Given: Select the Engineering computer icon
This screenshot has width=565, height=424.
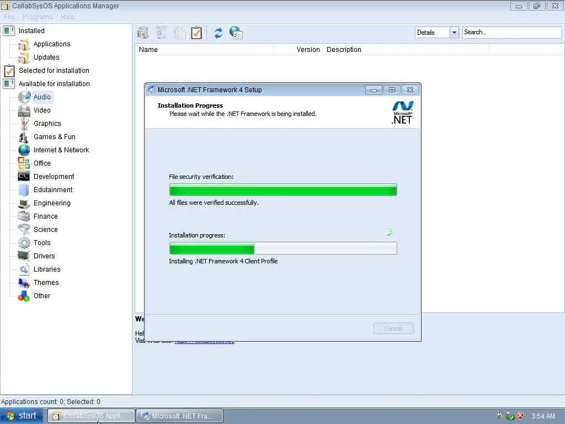Looking at the screenshot, I should 24,203.
